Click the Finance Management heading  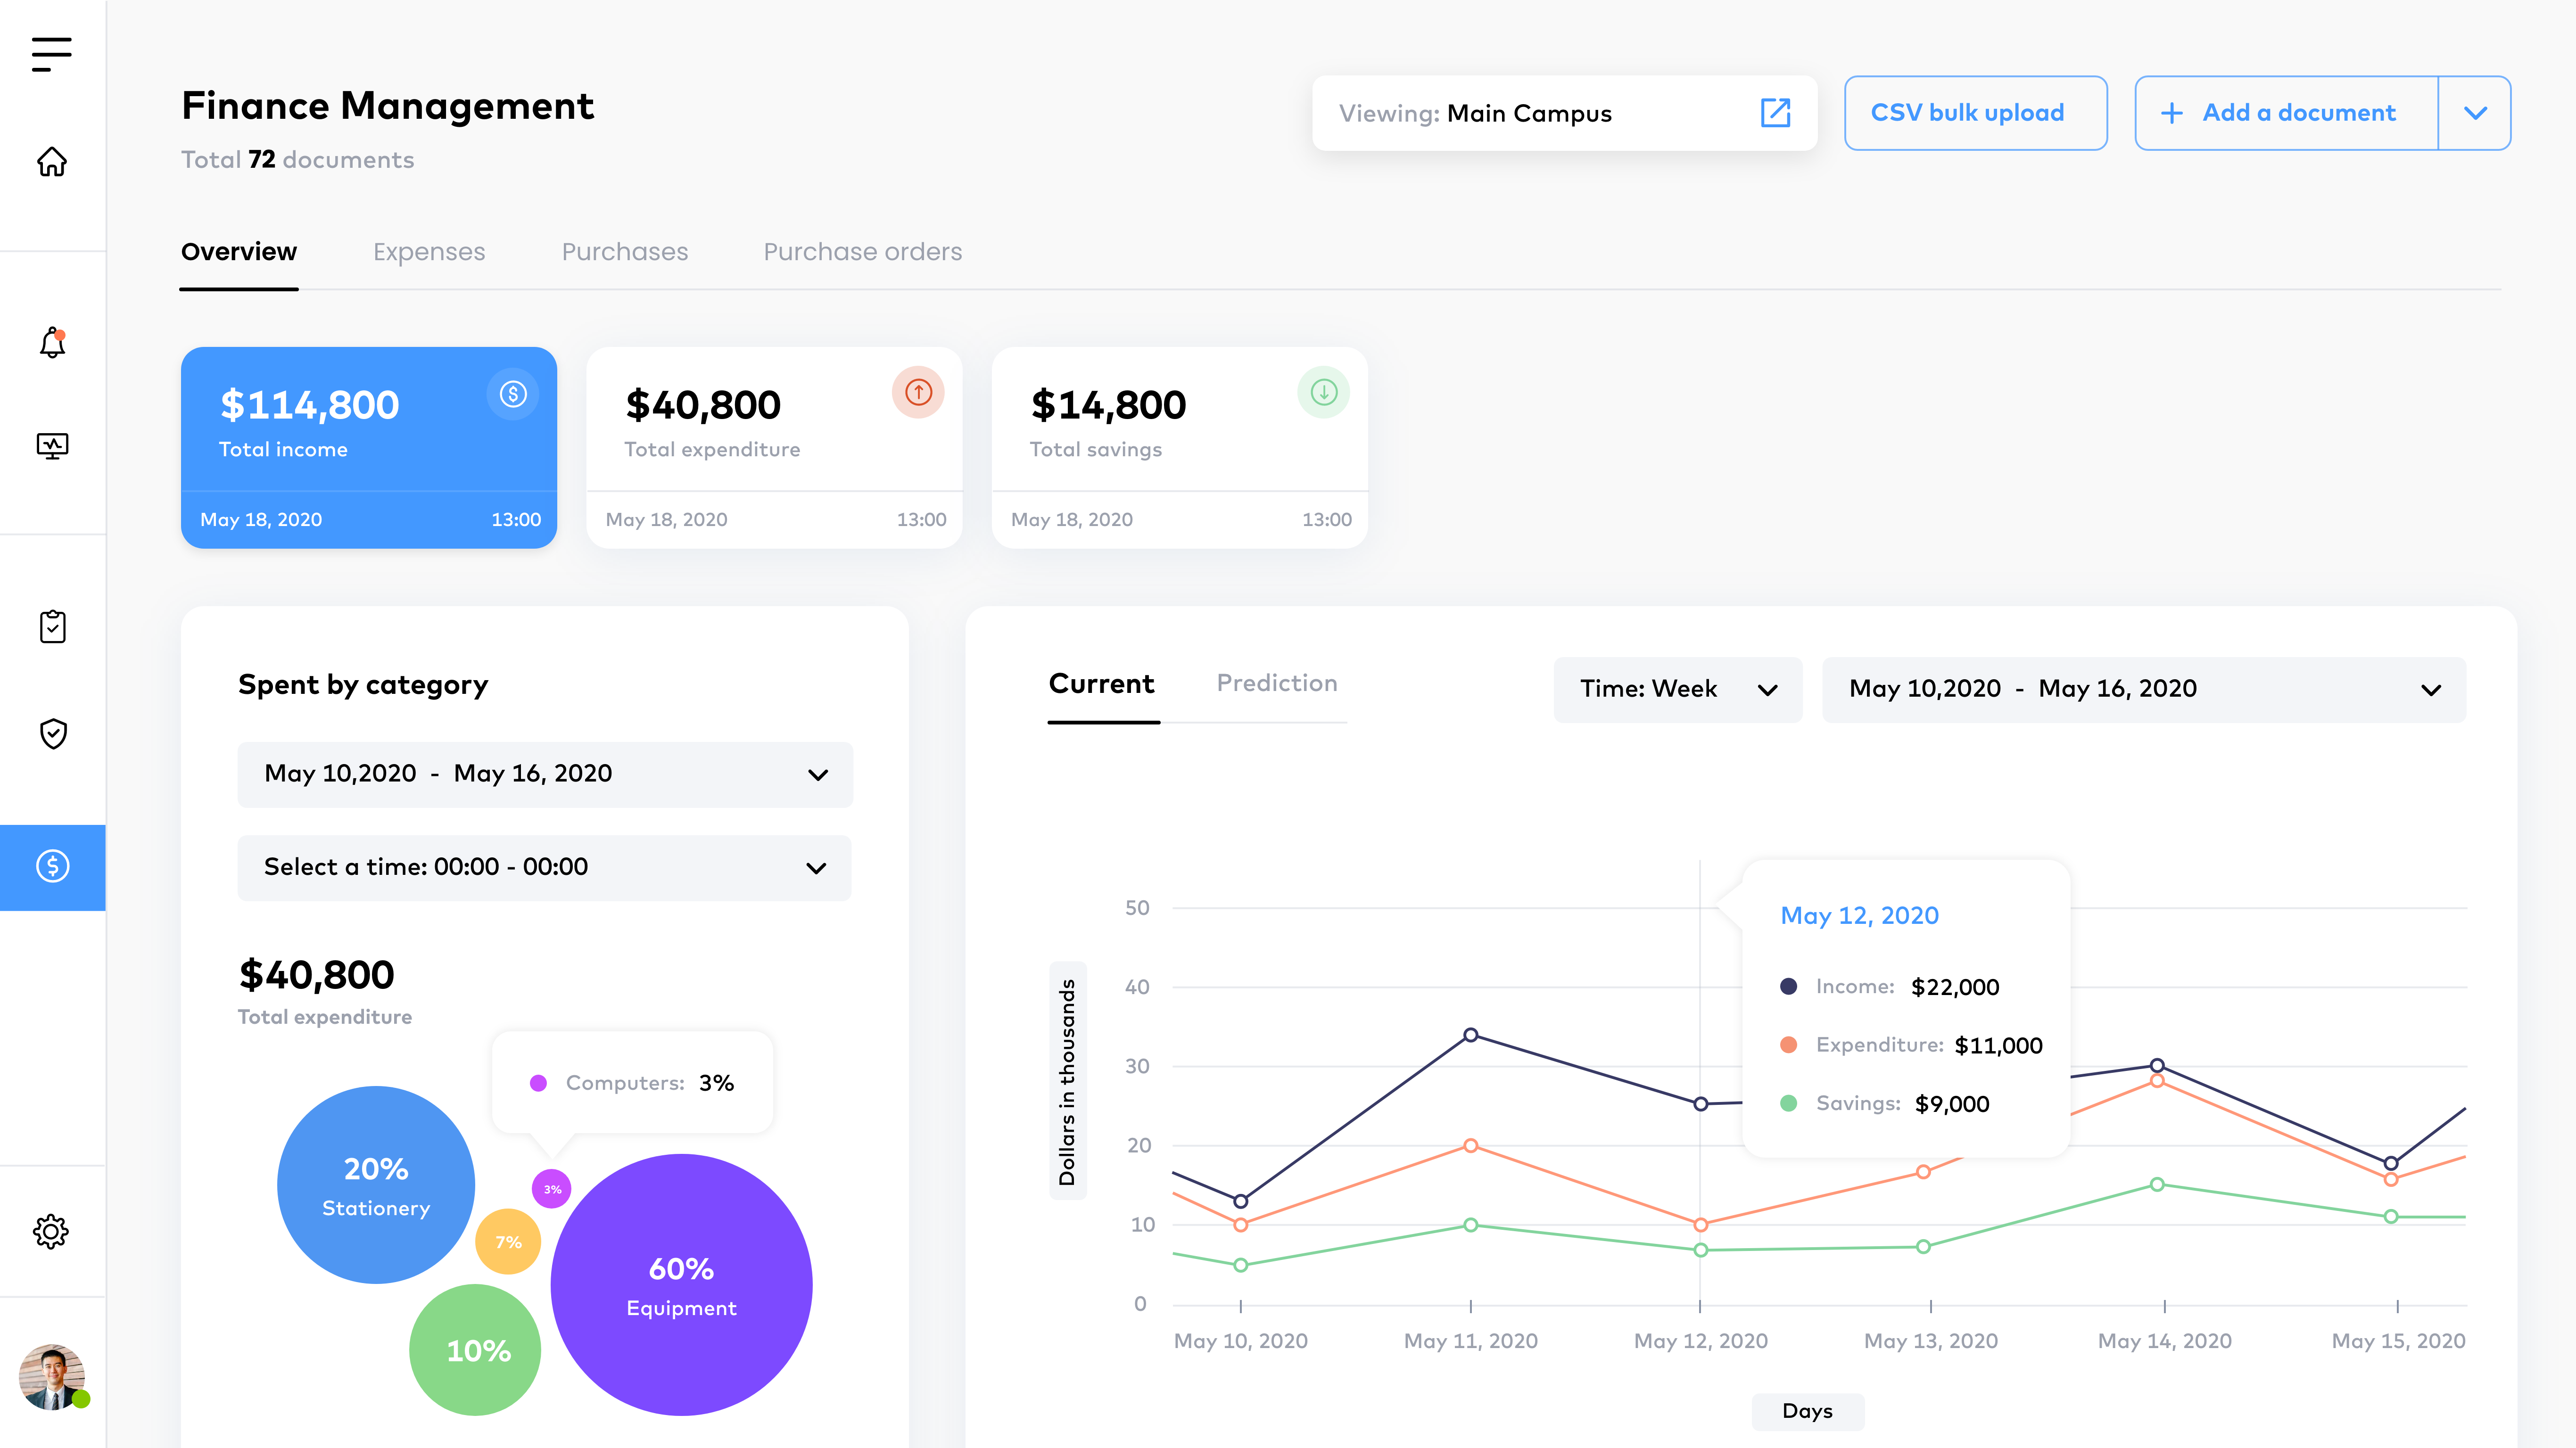(387, 106)
